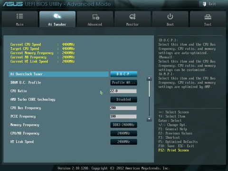
Task: Switch to the Monitor tab
Action: tap(133, 19)
